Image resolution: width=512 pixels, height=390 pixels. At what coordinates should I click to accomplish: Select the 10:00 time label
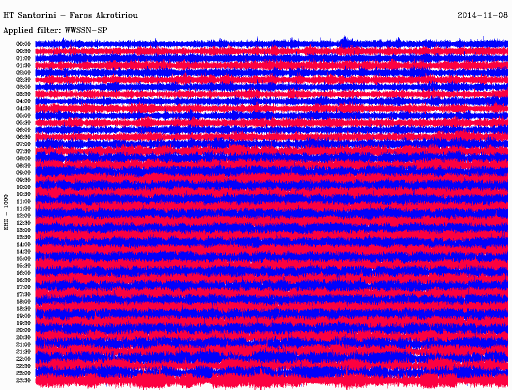coord(23,187)
